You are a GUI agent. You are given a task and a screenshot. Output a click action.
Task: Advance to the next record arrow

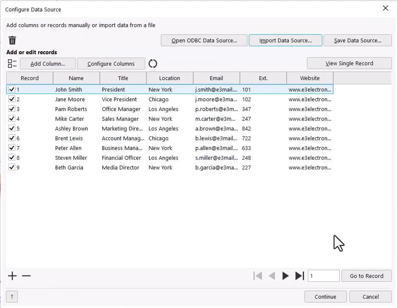[285, 275]
